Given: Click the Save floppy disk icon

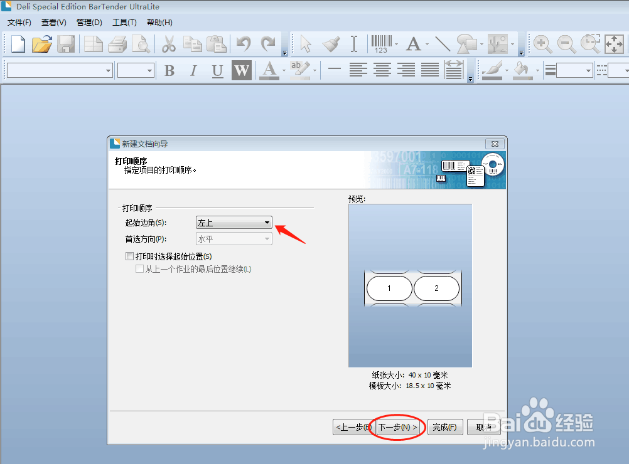Looking at the screenshot, I should [x=66, y=44].
